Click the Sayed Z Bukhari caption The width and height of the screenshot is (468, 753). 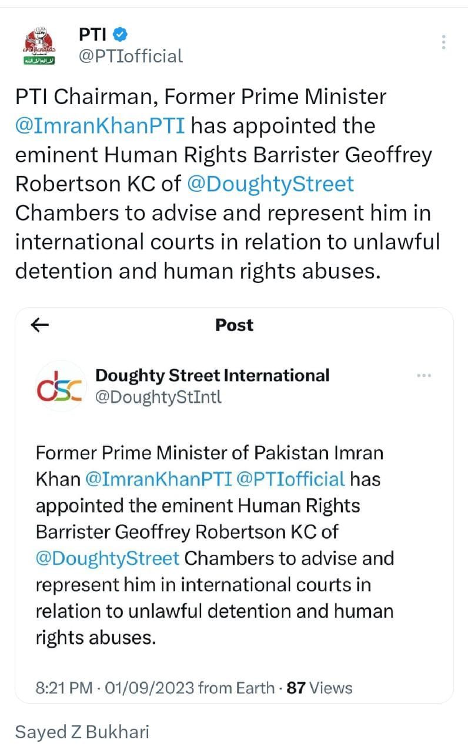[x=82, y=732]
